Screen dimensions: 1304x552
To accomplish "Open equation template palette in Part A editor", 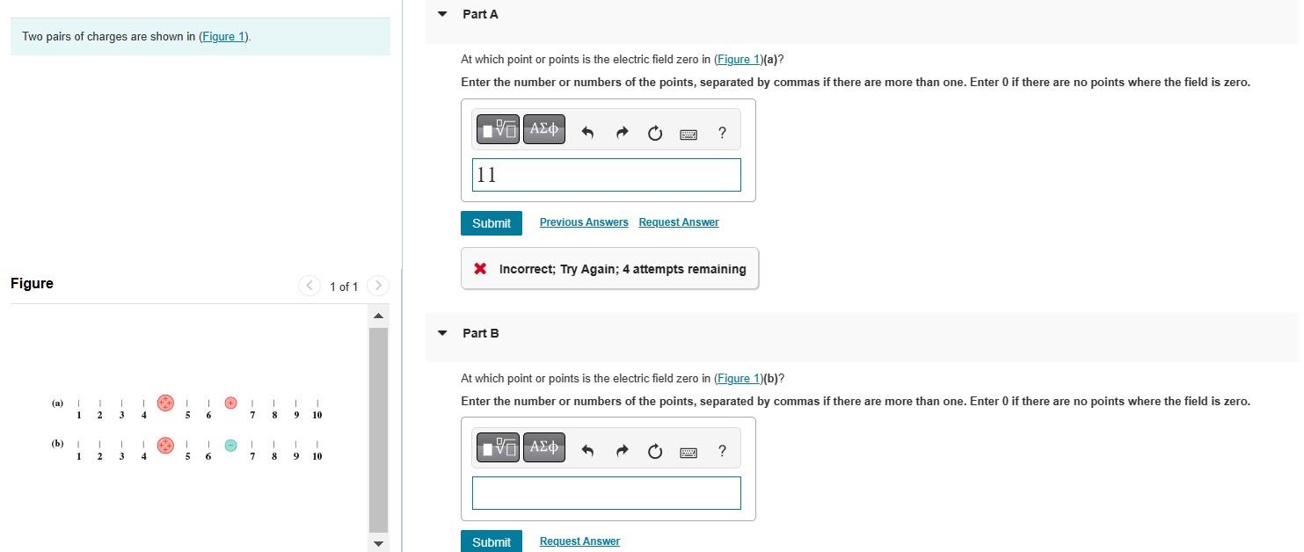I will point(498,129).
